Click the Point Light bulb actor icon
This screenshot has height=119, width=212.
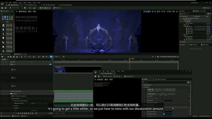point(3,38)
